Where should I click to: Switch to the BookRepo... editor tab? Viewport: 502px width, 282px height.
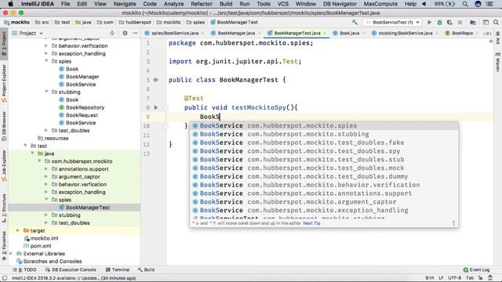tap(462, 33)
